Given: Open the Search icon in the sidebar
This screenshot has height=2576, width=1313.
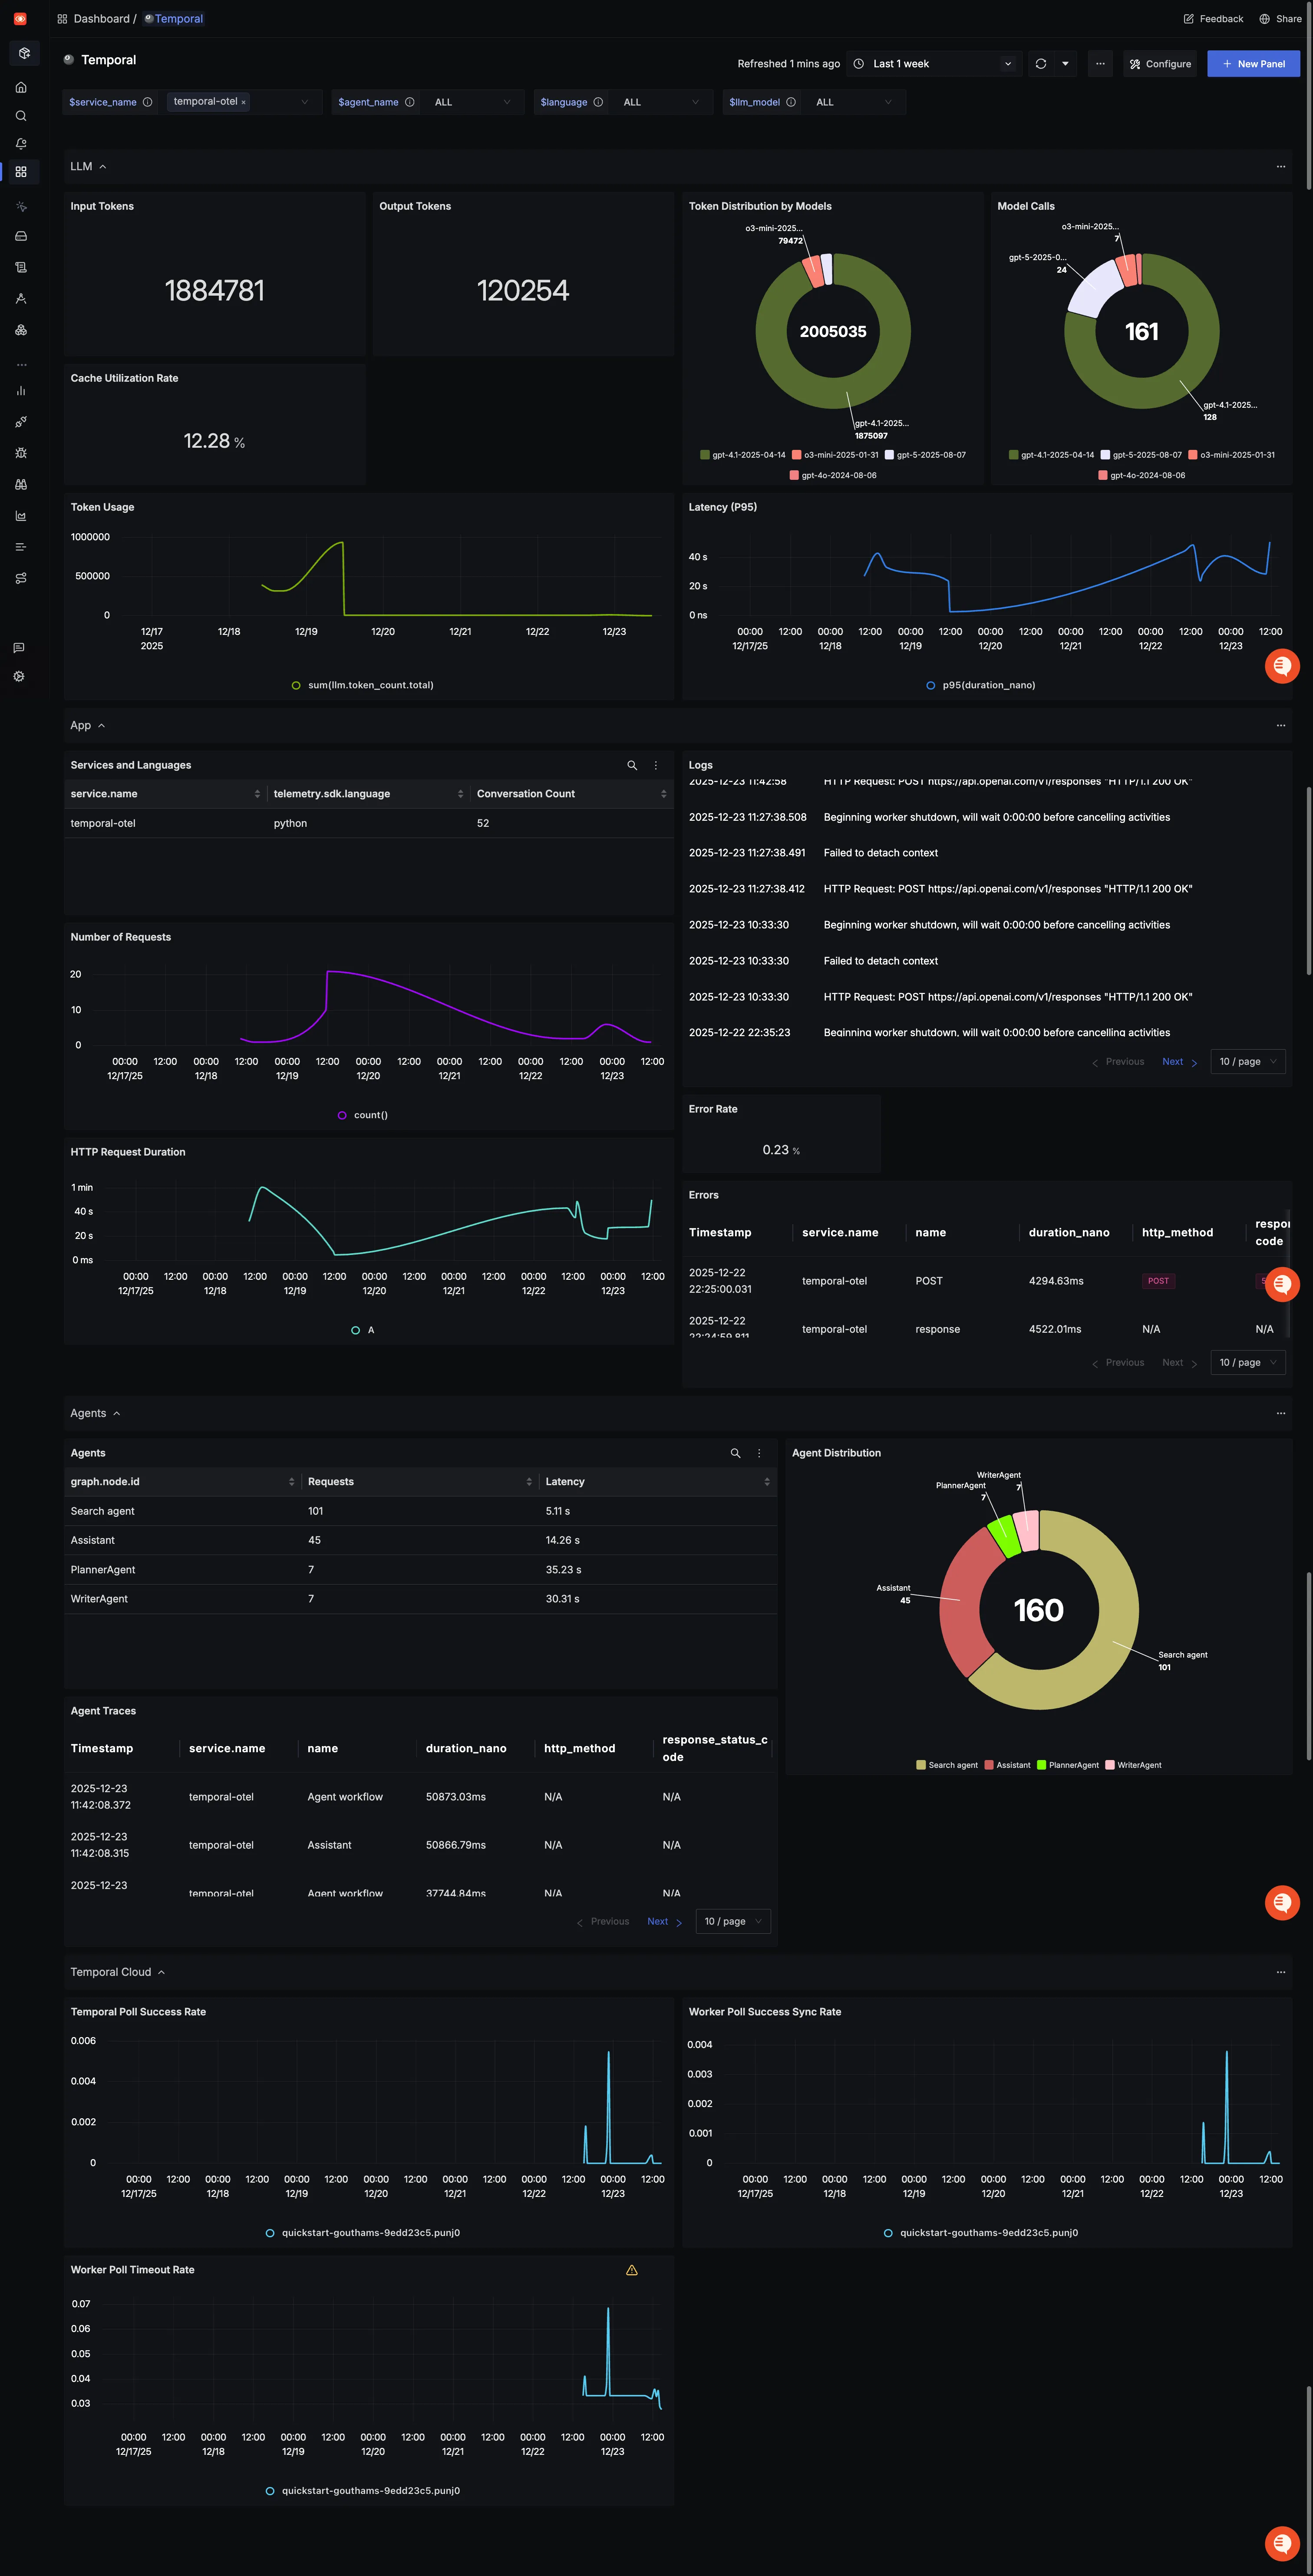Looking at the screenshot, I should click(x=21, y=116).
